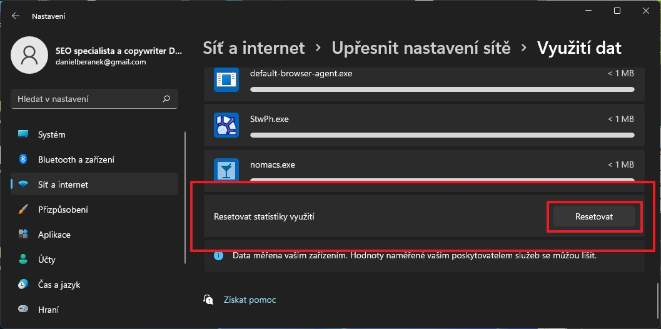
Task: Navigate to Síť a internet breadcrumb
Action: [254, 48]
